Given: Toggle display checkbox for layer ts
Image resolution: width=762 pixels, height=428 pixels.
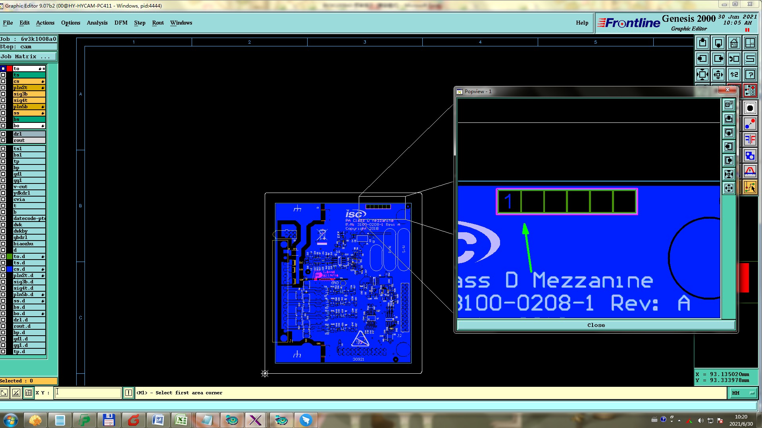Looking at the screenshot, I should click(x=3, y=75).
